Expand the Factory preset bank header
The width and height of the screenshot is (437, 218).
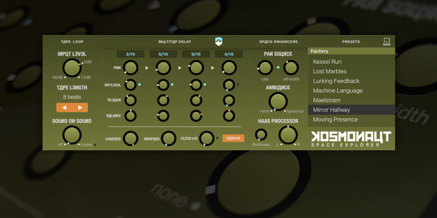351,51
